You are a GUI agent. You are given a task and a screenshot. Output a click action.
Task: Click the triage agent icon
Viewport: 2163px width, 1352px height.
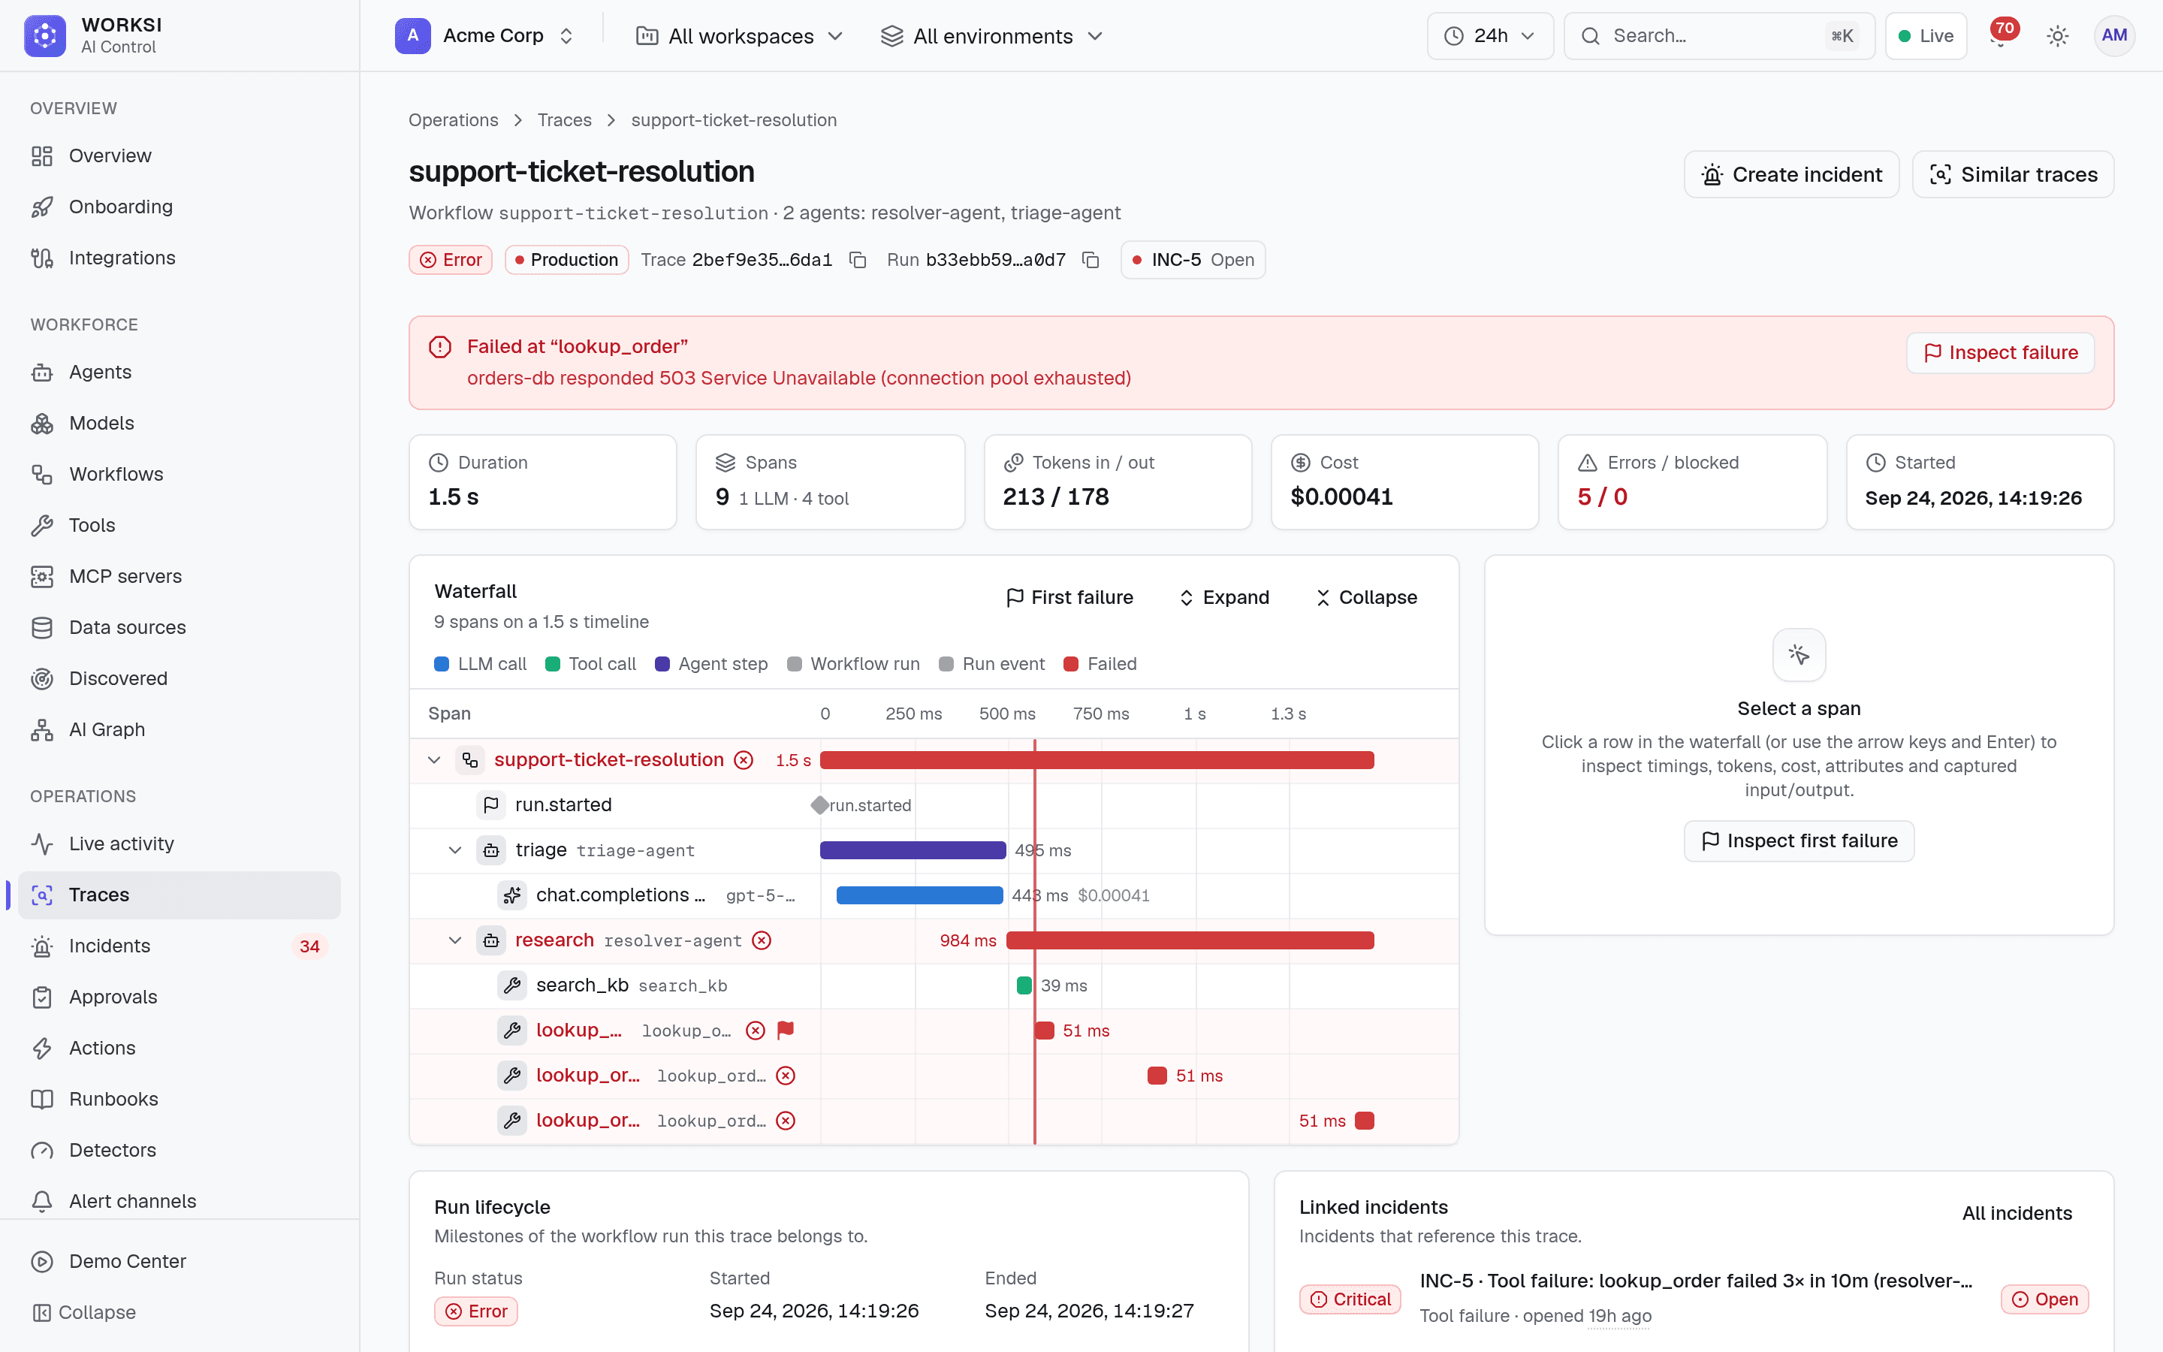click(x=490, y=850)
